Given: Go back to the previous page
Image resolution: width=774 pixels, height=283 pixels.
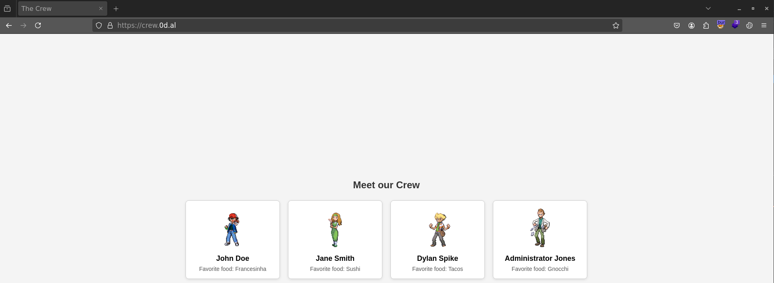Looking at the screenshot, I should click(9, 25).
